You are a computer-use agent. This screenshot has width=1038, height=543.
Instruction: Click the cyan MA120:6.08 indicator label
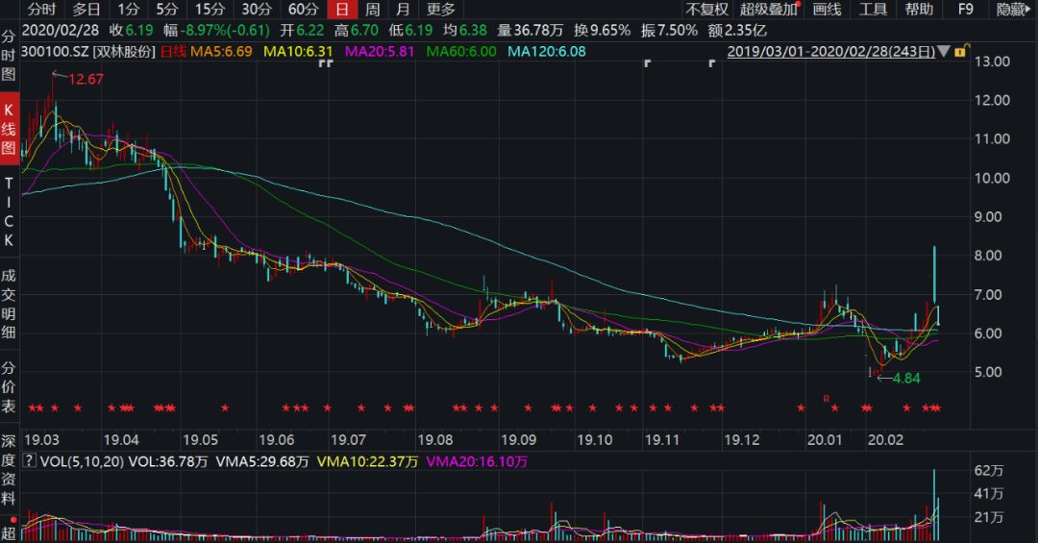coord(544,51)
